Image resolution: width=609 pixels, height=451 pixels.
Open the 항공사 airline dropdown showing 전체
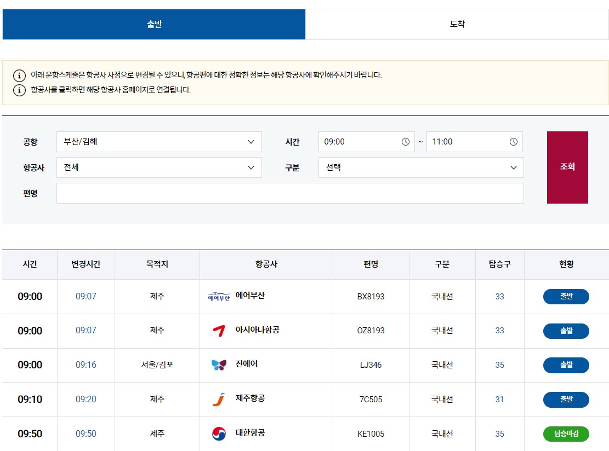(159, 167)
